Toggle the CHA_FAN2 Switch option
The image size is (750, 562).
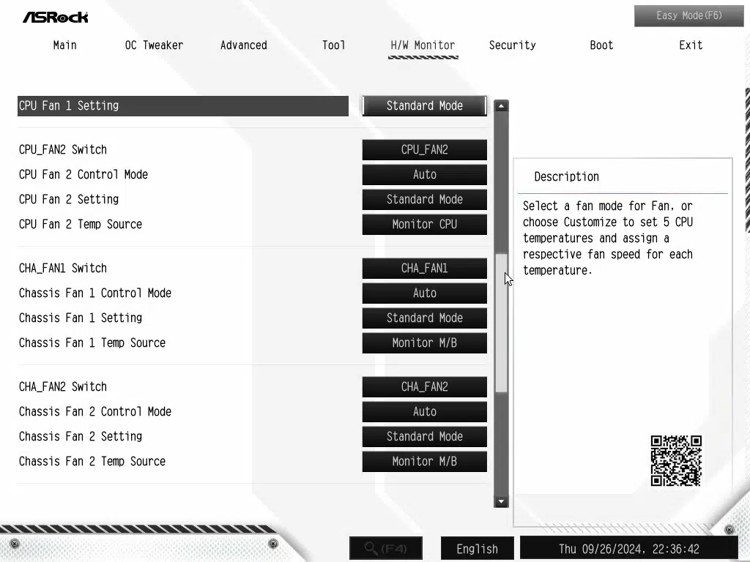424,386
